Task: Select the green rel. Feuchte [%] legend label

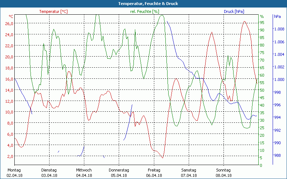Action: (x=144, y=11)
